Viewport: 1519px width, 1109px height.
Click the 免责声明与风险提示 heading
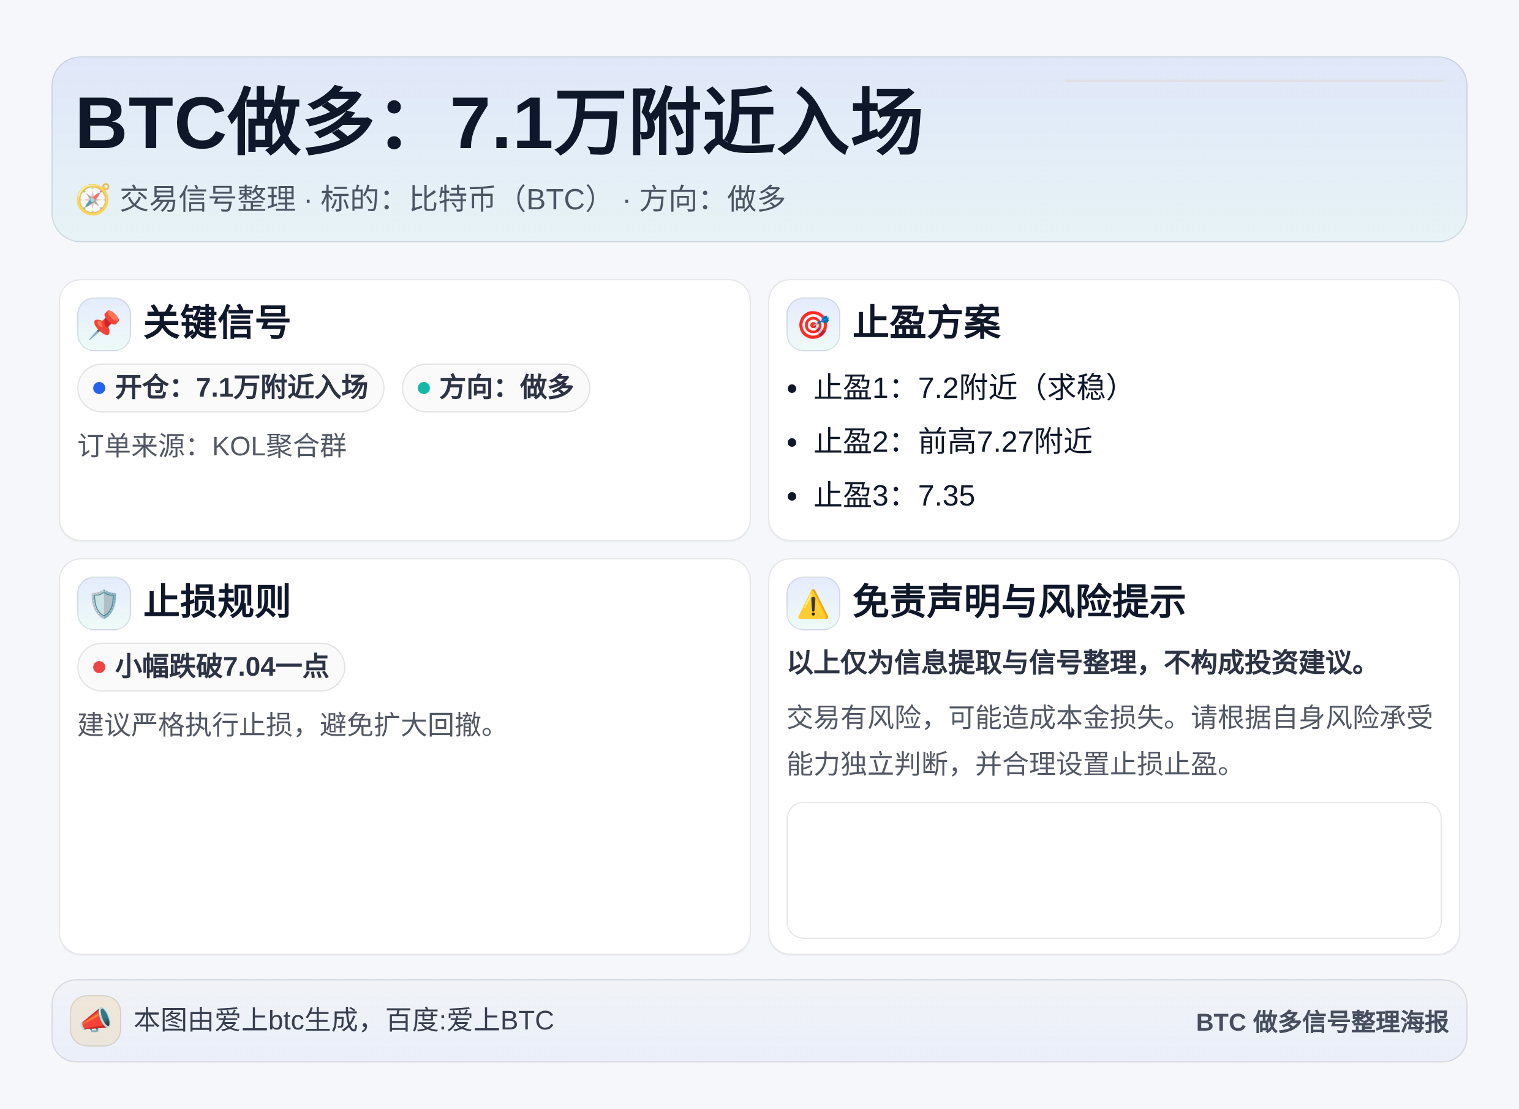coord(1019,602)
